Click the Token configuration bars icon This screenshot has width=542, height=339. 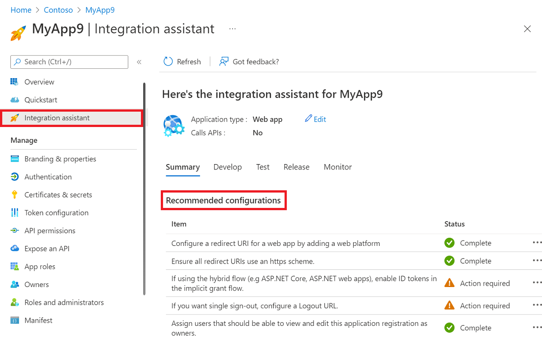click(x=15, y=212)
